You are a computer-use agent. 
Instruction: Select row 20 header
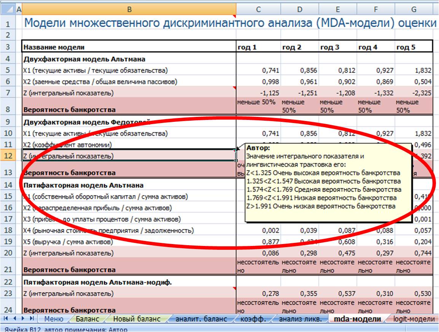coord(8,253)
